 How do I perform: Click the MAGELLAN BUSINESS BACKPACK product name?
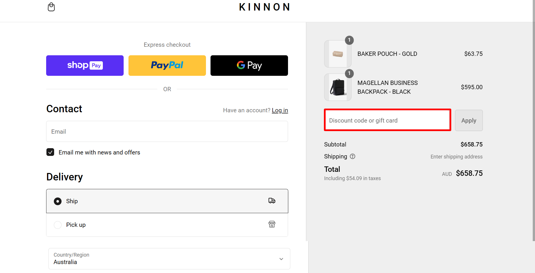coord(387,87)
